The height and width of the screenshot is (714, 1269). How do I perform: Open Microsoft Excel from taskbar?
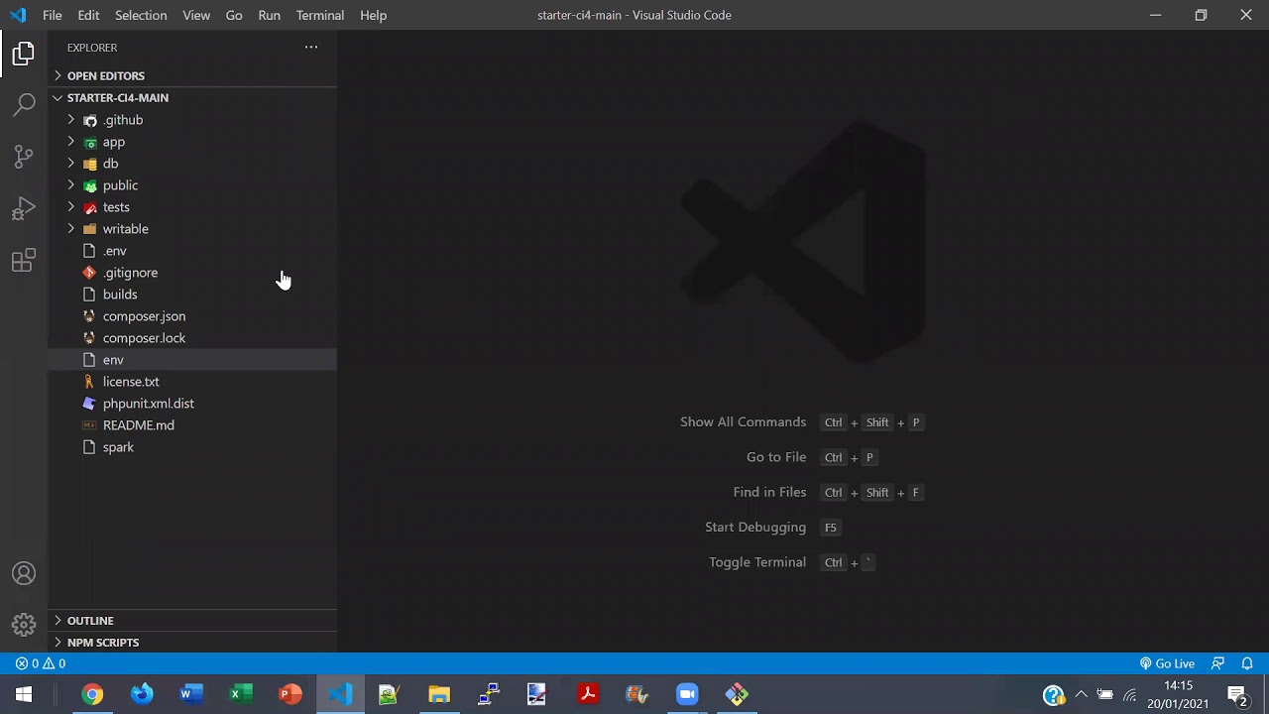[241, 694]
